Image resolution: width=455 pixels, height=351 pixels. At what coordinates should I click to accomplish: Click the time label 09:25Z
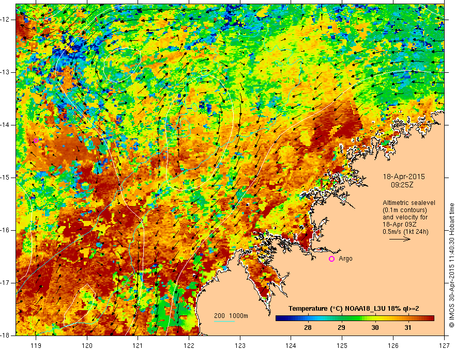click(402, 185)
